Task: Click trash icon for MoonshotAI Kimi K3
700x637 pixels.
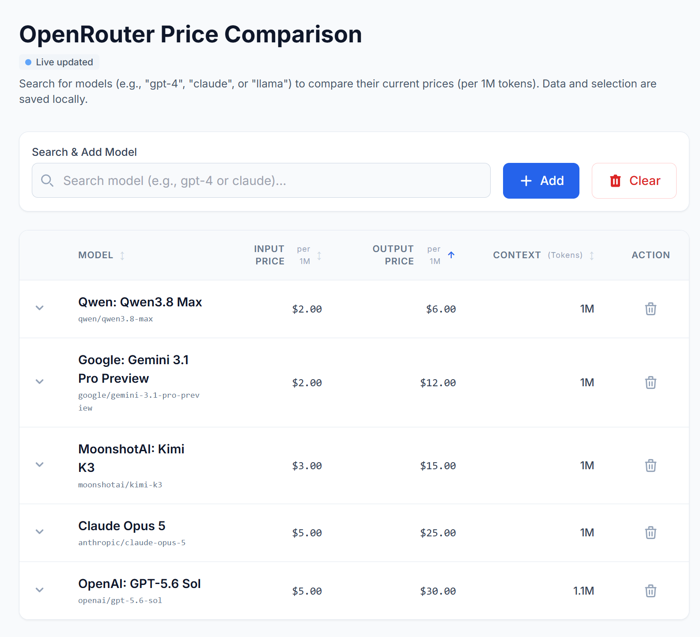Action: 651,465
